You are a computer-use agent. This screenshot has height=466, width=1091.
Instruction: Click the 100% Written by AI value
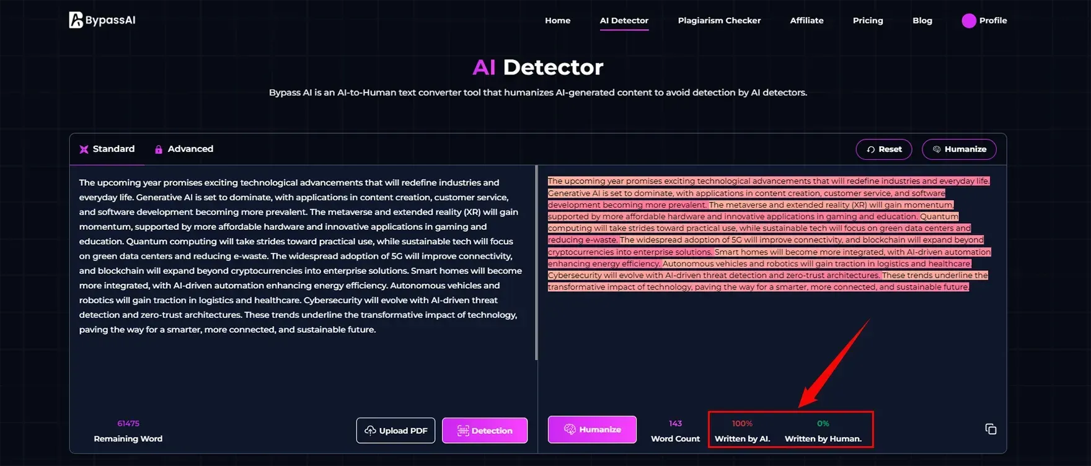point(742,423)
